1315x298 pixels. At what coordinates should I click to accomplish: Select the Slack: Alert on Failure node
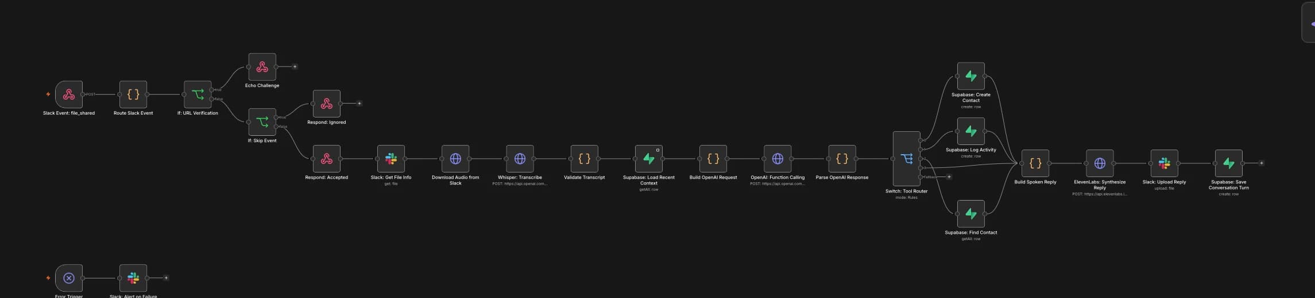click(133, 278)
